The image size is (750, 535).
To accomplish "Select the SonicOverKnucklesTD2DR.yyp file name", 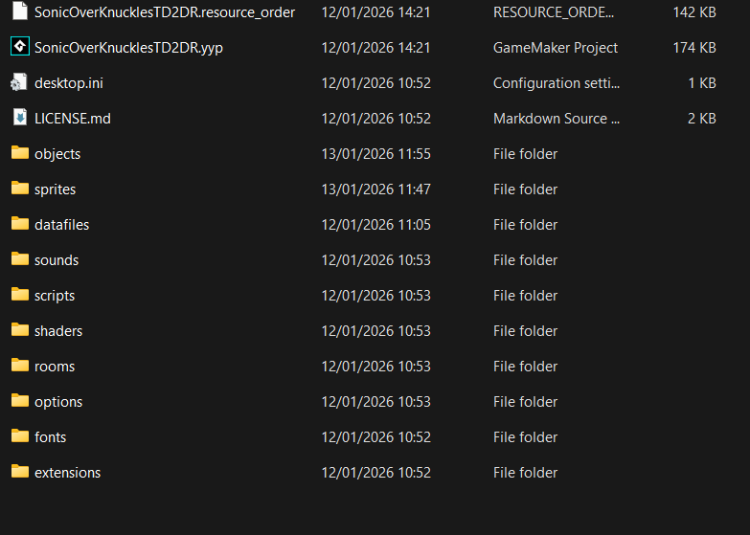I will (128, 48).
